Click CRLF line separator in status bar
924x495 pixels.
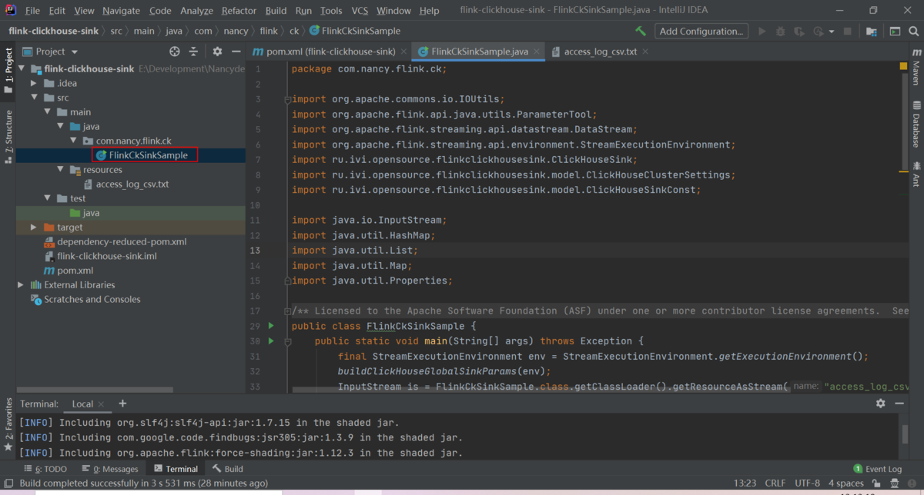pos(775,483)
